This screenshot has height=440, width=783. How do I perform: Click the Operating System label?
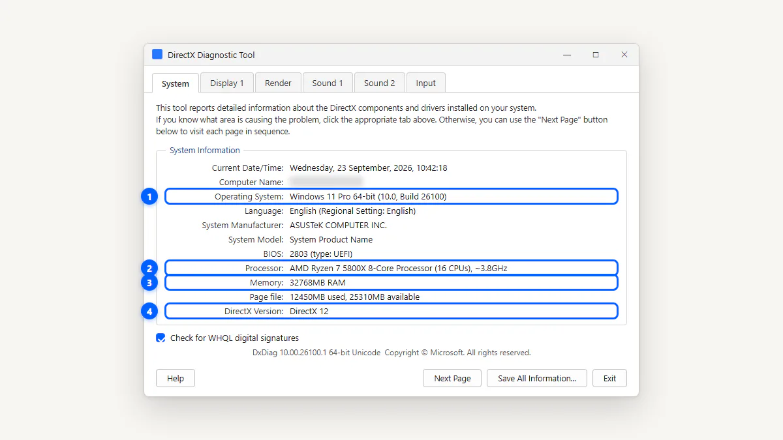[x=249, y=196]
